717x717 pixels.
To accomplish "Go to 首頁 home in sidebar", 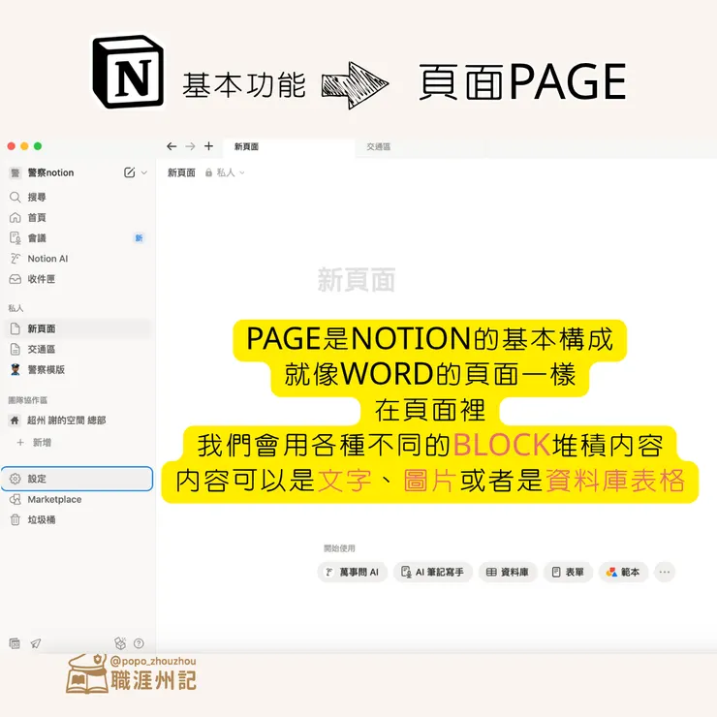I will point(77,218).
